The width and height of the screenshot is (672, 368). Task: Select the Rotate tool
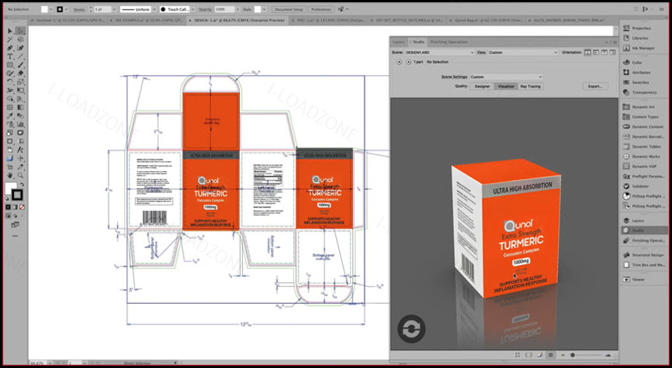click(x=10, y=82)
